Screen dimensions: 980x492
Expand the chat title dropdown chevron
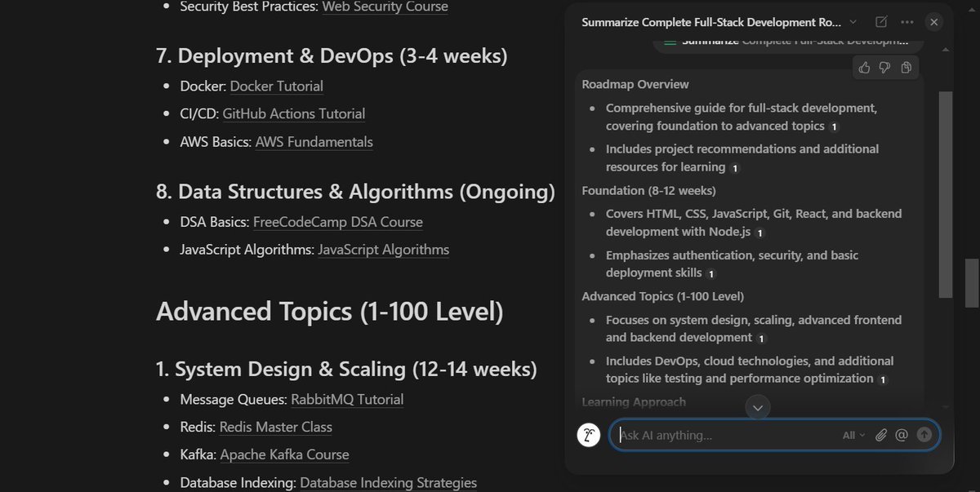point(853,22)
